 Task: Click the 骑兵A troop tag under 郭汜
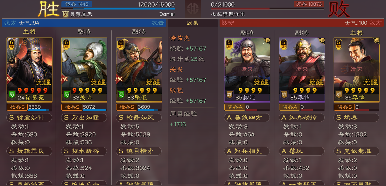tap(235, 107)
